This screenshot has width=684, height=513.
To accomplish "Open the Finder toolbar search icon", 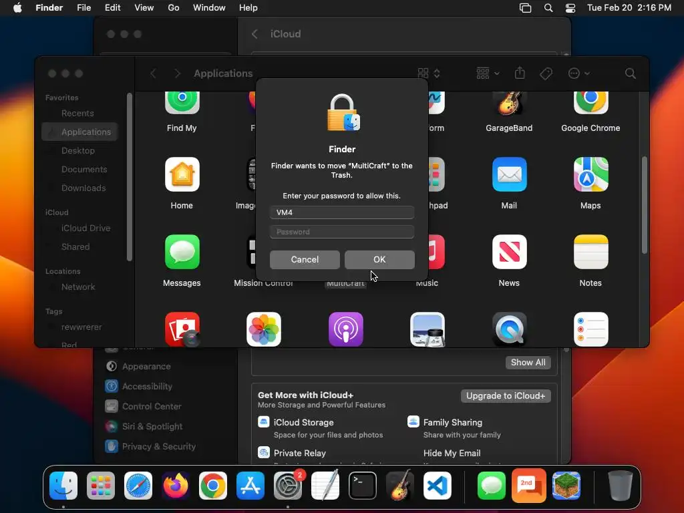I will point(630,73).
